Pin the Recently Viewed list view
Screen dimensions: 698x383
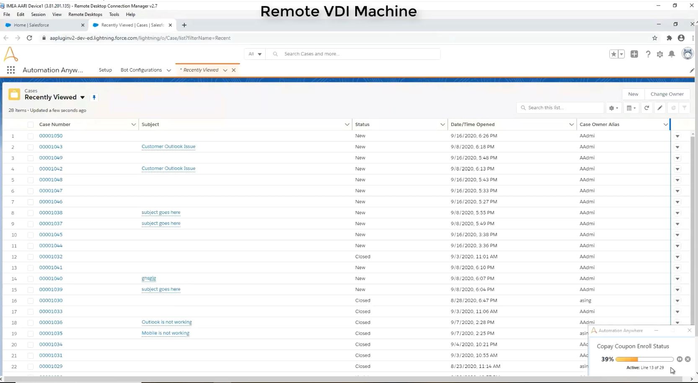pos(94,98)
